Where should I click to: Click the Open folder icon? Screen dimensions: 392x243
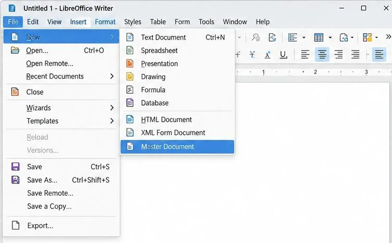click(15, 50)
